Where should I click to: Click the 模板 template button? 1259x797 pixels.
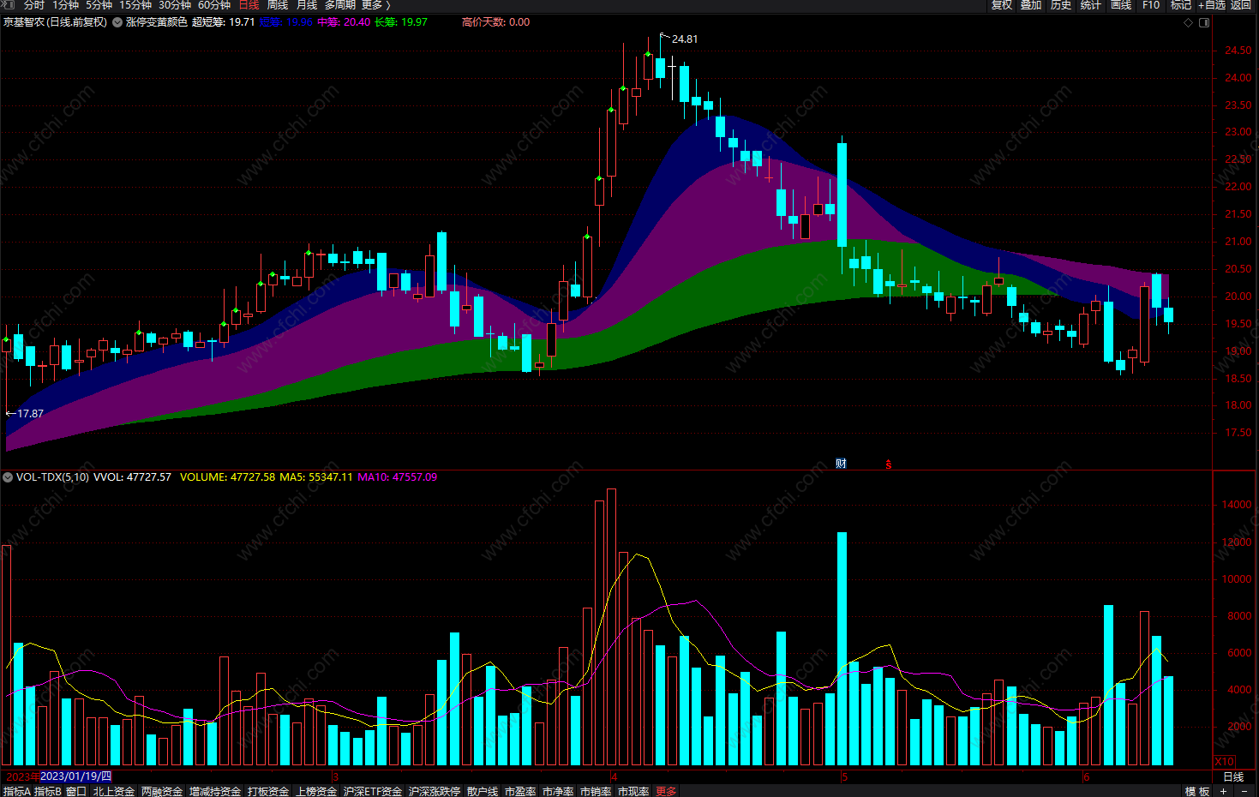(1197, 791)
